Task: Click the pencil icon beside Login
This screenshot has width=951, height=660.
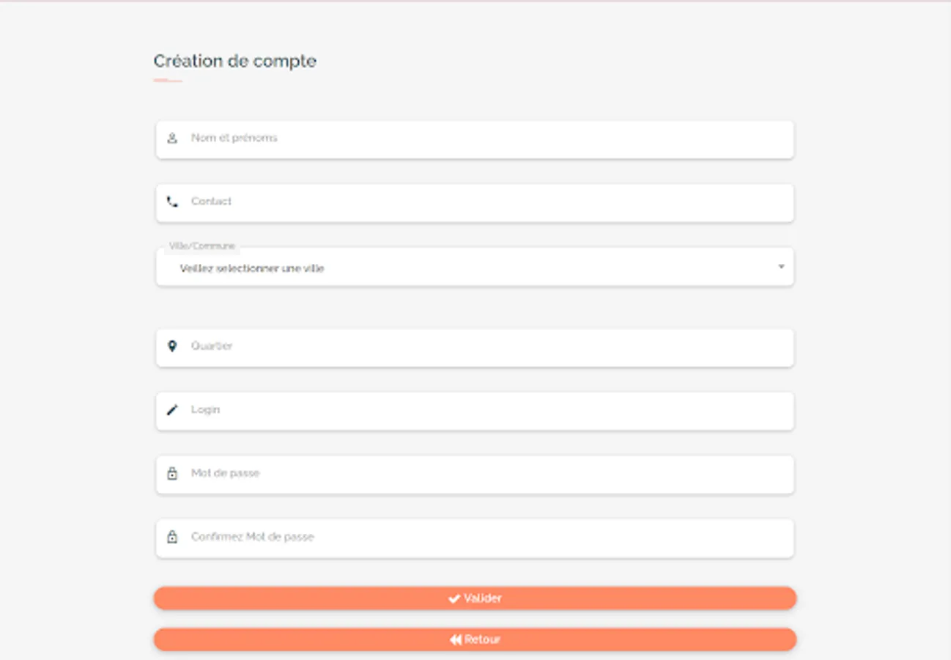Action: (172, 410)
